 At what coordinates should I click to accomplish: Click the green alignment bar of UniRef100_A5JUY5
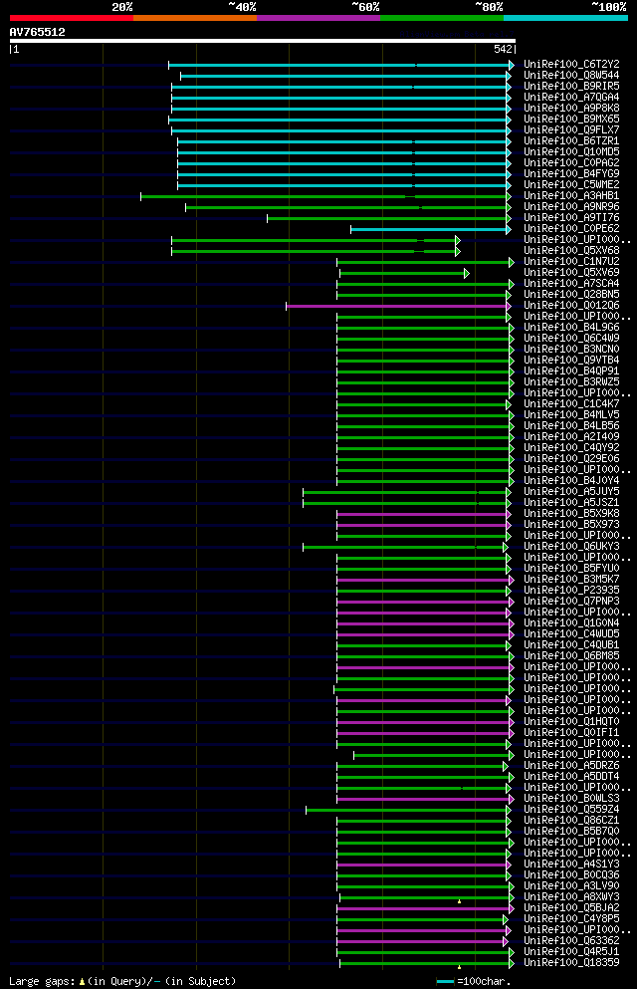tap(407, 492)
